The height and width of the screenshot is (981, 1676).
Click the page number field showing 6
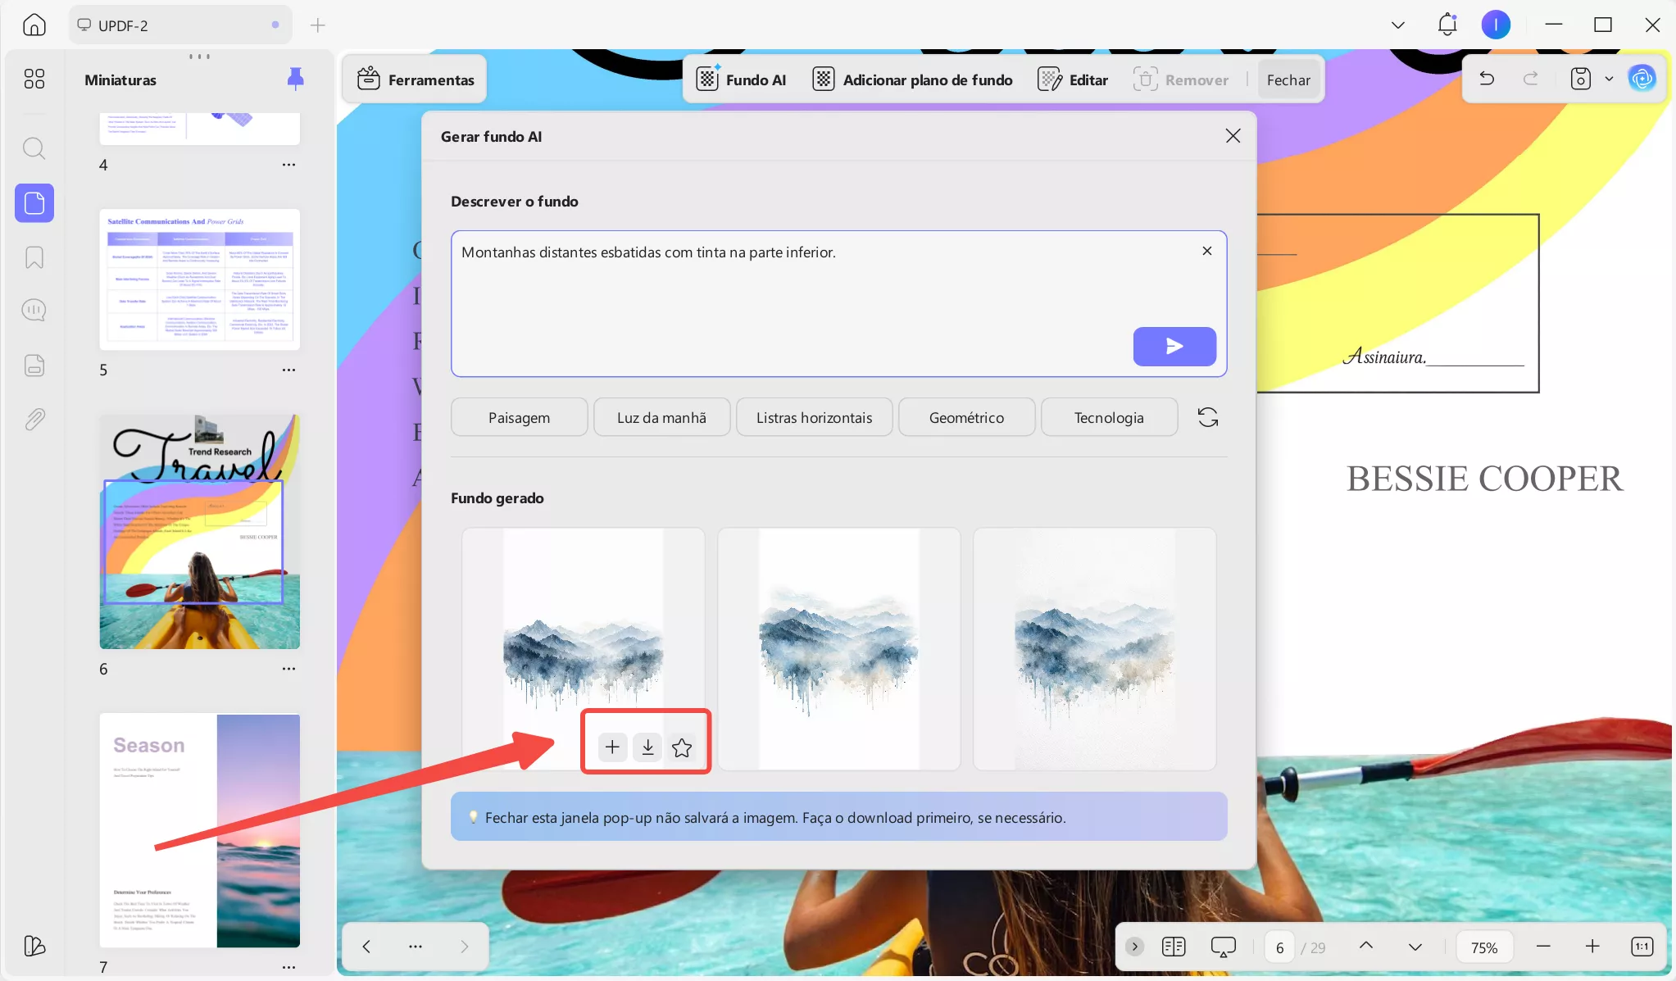(x=1279, y=947)
